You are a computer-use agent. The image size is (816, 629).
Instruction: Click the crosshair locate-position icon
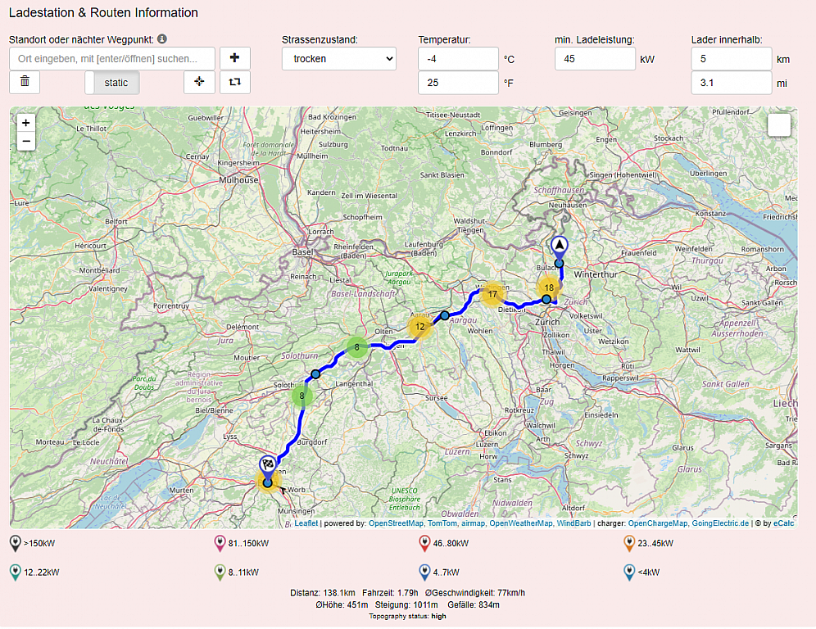pos(199,82)
